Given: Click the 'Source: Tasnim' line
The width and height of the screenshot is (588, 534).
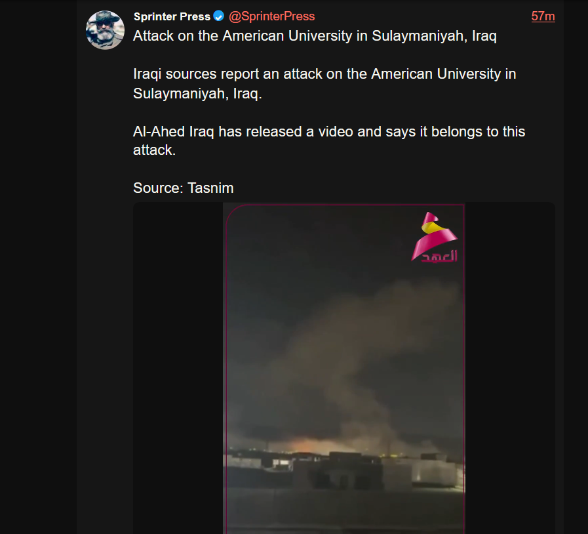Looking at the screenshot, I should [184, 188].
